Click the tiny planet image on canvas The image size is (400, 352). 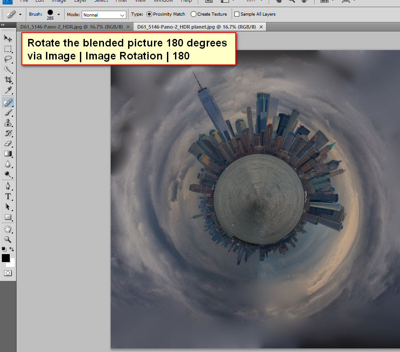coord(255,199)
